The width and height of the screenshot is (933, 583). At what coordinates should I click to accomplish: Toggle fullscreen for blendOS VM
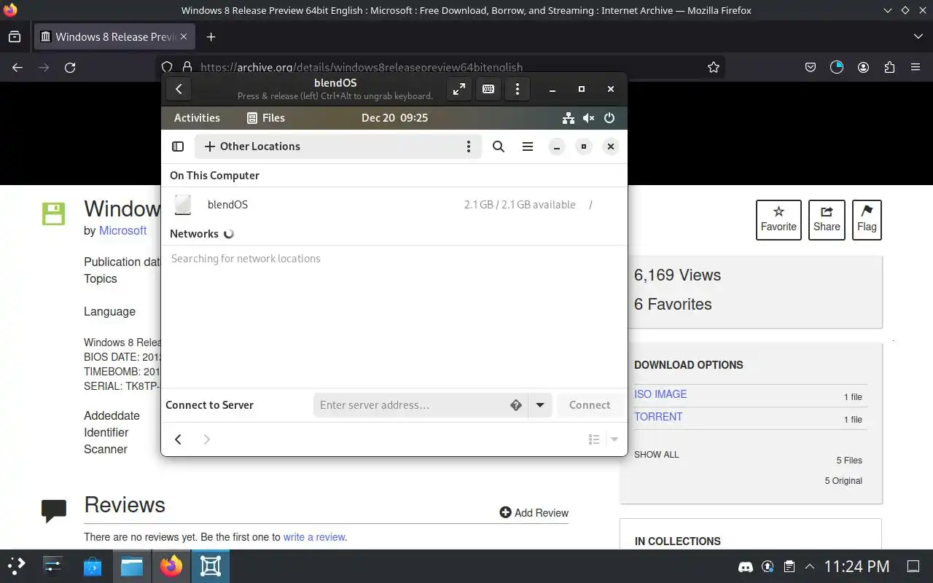[459, 89]
